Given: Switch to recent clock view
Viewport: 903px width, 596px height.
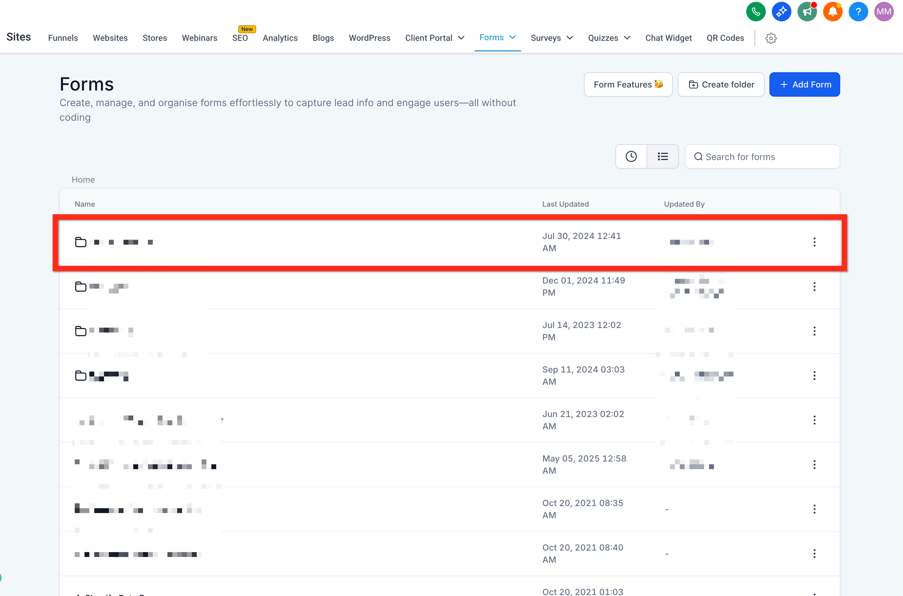Looking at the screenshot, I should [631, 157].
